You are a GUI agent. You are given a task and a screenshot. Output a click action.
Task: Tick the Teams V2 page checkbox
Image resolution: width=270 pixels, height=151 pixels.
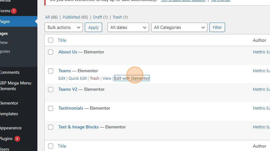click(x=51, y=89)
